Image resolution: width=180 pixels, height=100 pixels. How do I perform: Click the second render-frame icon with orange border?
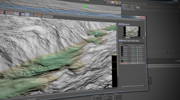pyautogui.click(x=12, y=13)
